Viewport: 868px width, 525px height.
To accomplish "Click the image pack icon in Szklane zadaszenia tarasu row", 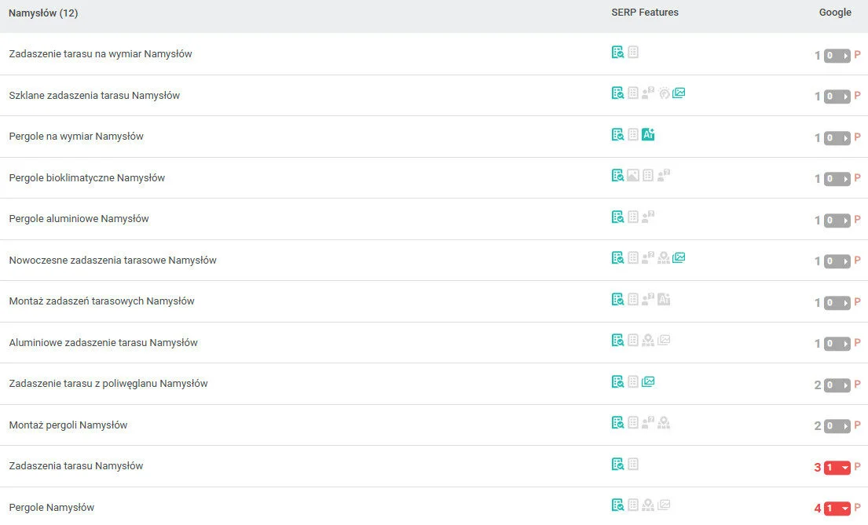I will 679,93.
